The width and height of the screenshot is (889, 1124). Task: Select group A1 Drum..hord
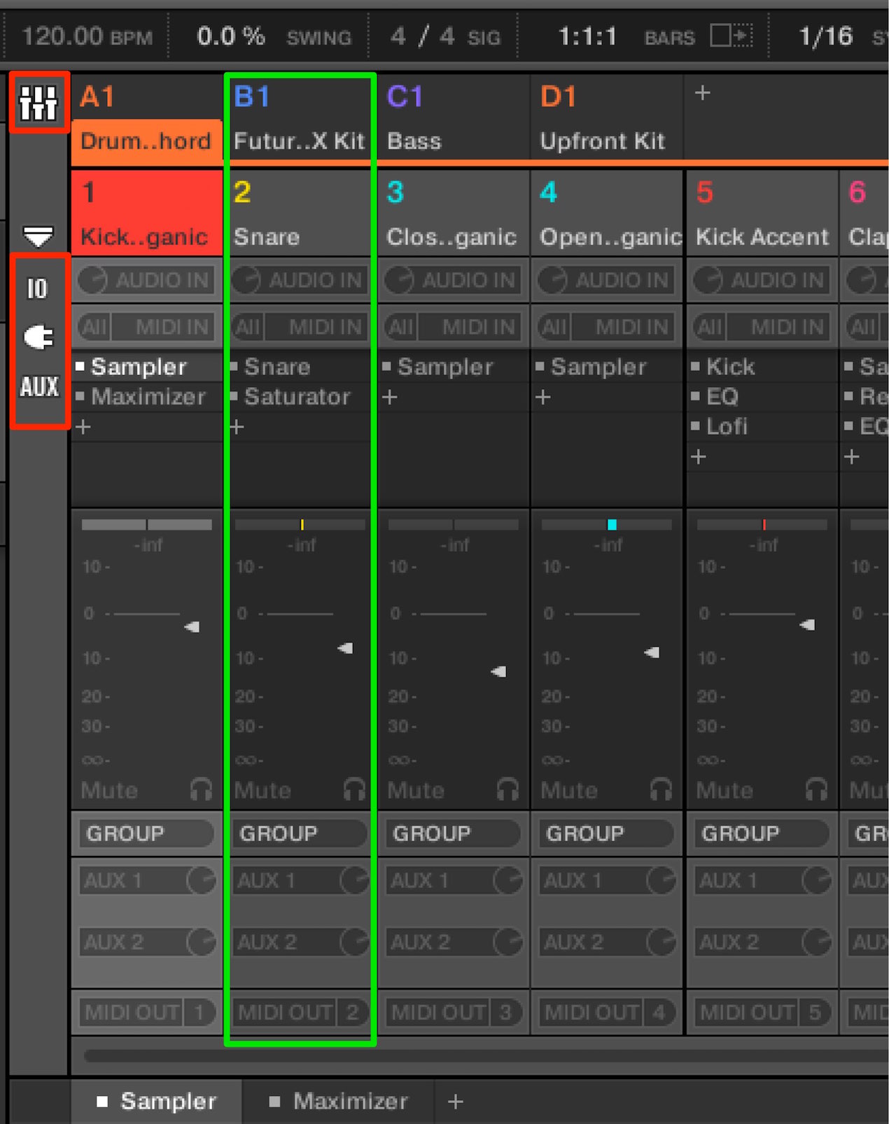point(146,120)
